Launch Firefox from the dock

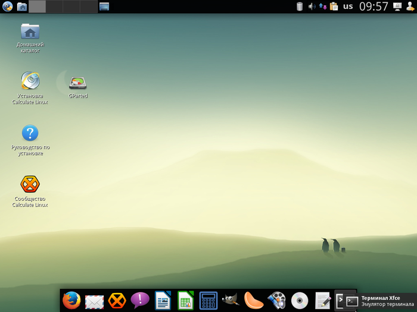point(71,300)
